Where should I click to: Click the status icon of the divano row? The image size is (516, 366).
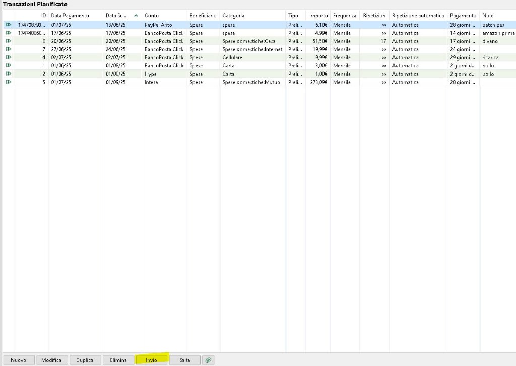tap(8, 41)
